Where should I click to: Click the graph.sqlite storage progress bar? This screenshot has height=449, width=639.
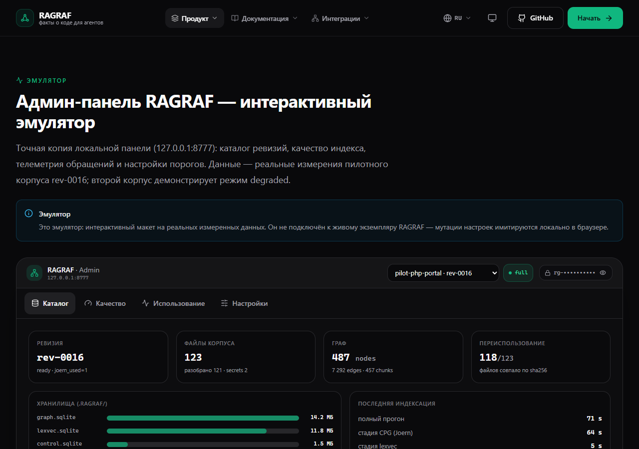(x=203, y=418)
